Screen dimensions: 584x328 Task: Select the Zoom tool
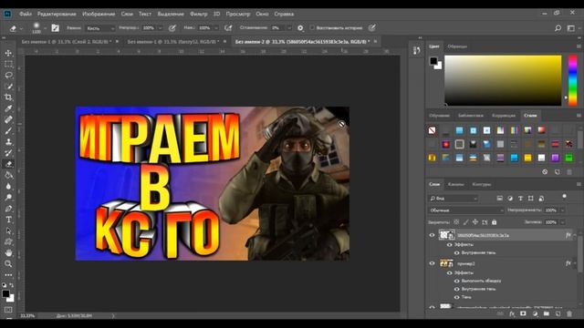tap(8, 263)
